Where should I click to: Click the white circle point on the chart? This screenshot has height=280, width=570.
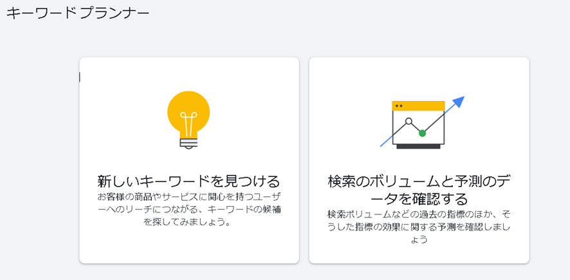(409, 121)
